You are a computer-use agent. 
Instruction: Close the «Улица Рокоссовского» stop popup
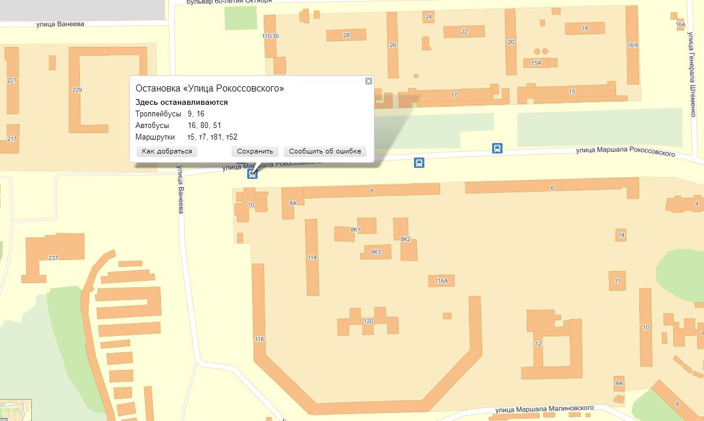tap(369, 81)
